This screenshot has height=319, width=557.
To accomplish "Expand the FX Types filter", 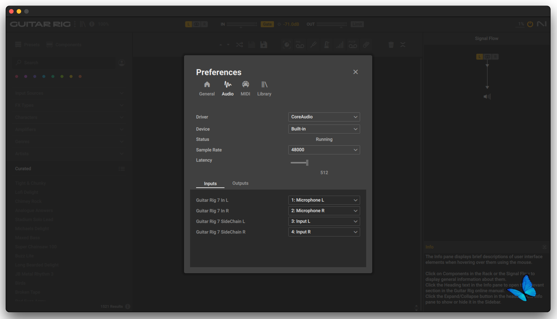I will [70, 105].
